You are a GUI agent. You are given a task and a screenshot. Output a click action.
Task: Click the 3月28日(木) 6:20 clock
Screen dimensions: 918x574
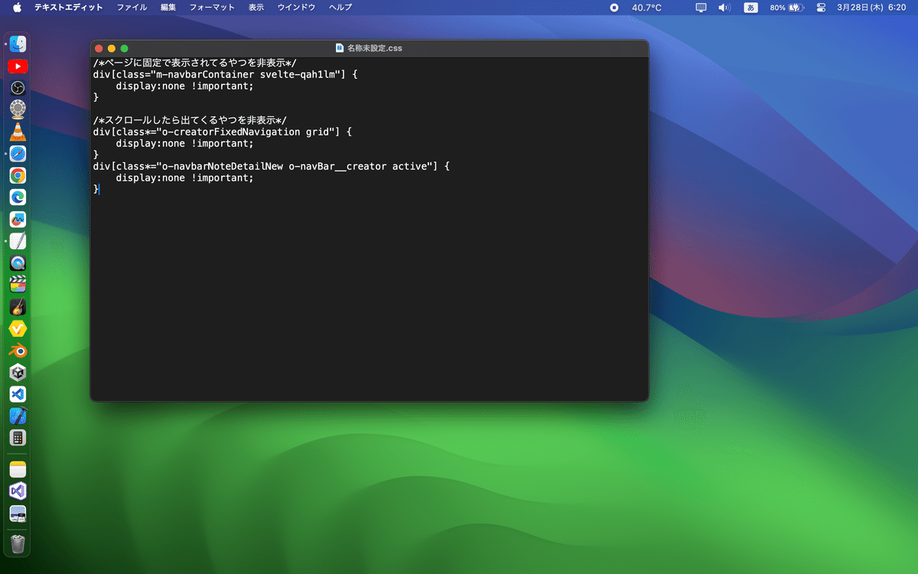871,7
